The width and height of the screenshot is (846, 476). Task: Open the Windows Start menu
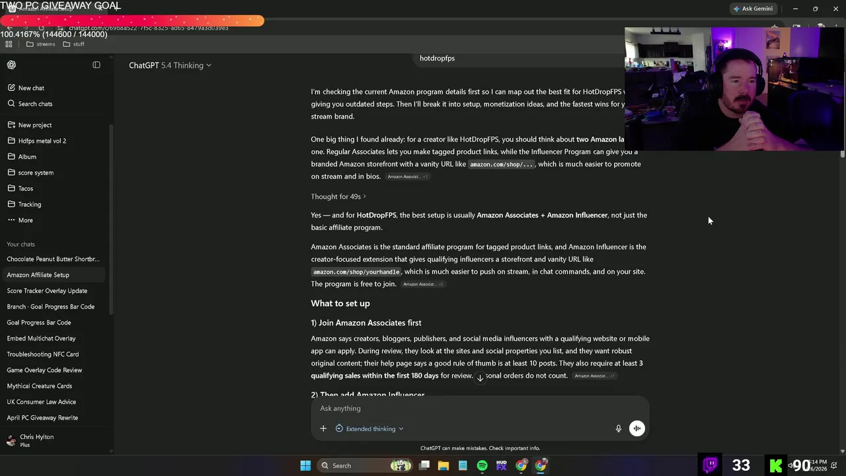305,465
